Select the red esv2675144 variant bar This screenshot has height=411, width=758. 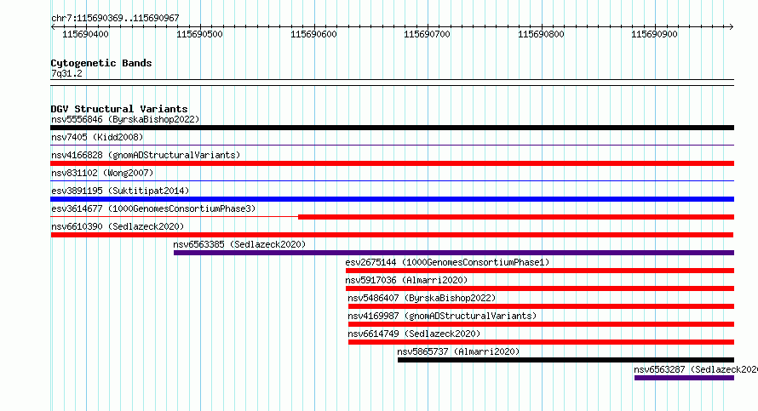tap(540, 271)
